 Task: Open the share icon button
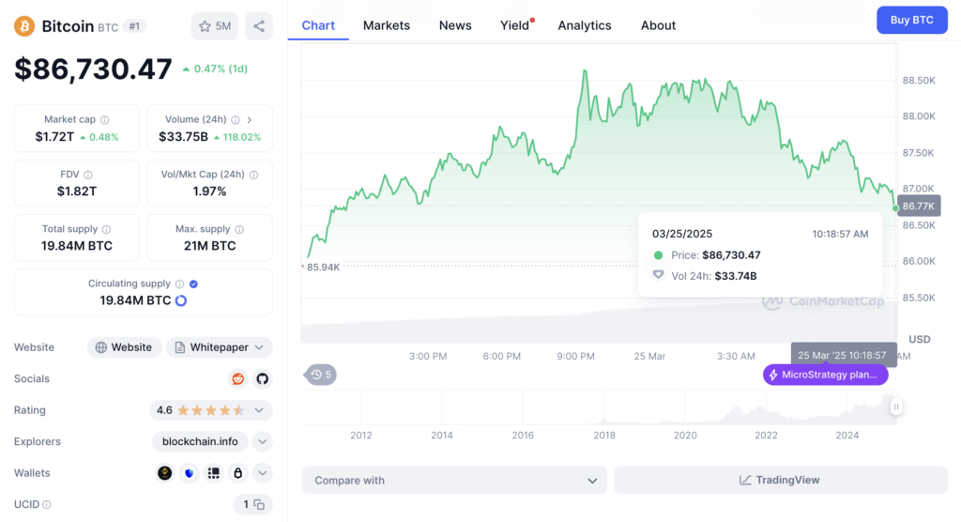point(259,26)
